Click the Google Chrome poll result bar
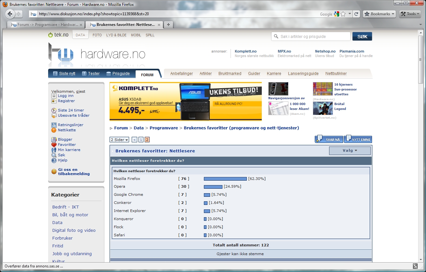This screenshot has width=426, height=272. [x=207, y=195]
